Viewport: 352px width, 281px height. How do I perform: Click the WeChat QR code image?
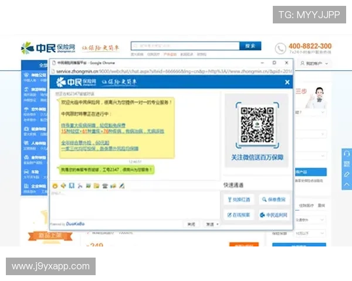[258, 125]
